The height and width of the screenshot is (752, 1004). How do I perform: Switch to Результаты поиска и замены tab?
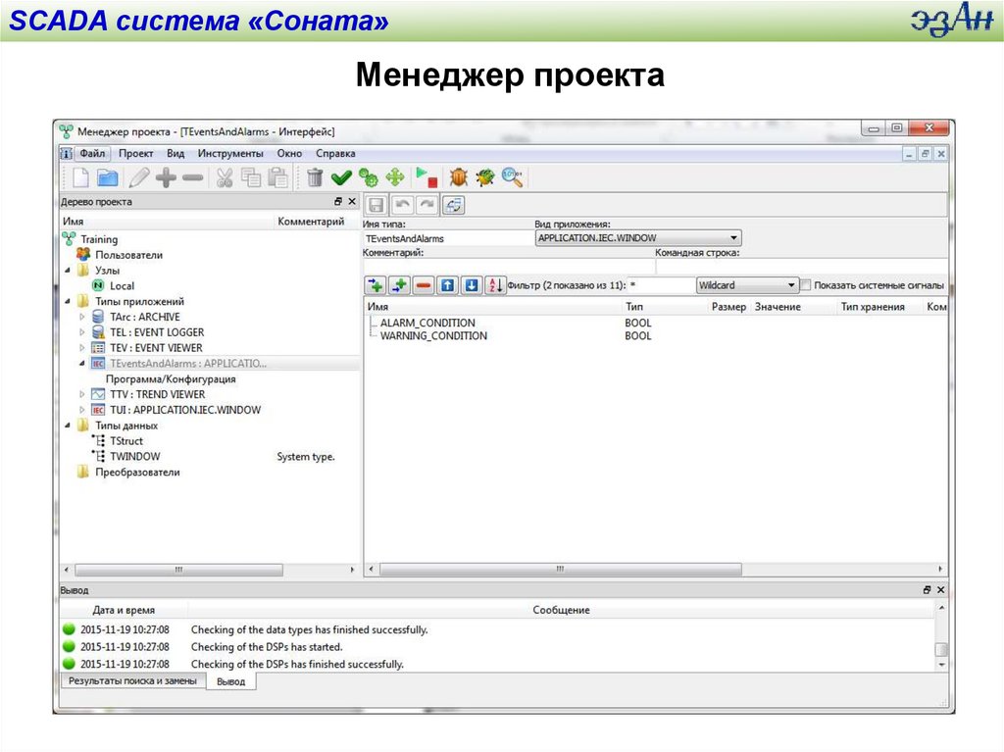(x=132, y=680)
